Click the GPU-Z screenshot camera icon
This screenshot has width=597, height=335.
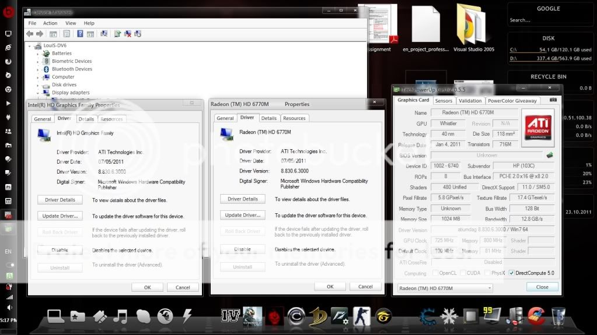coord(553,100)
